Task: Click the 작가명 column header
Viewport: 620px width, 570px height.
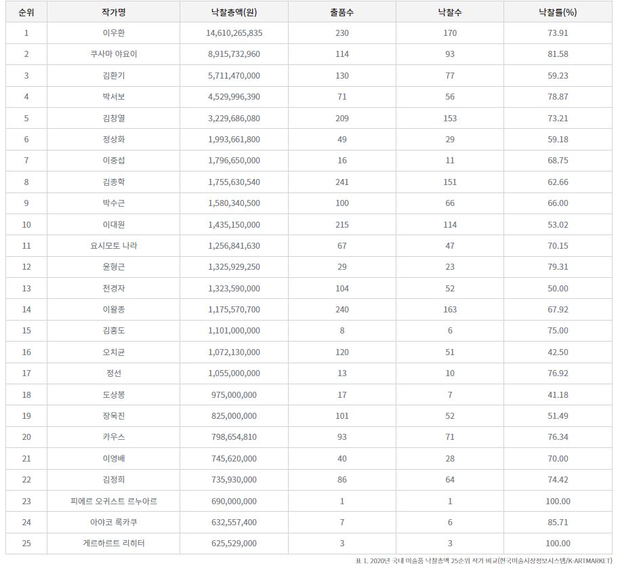Action: pyautogui.click(x=112, y=12)
